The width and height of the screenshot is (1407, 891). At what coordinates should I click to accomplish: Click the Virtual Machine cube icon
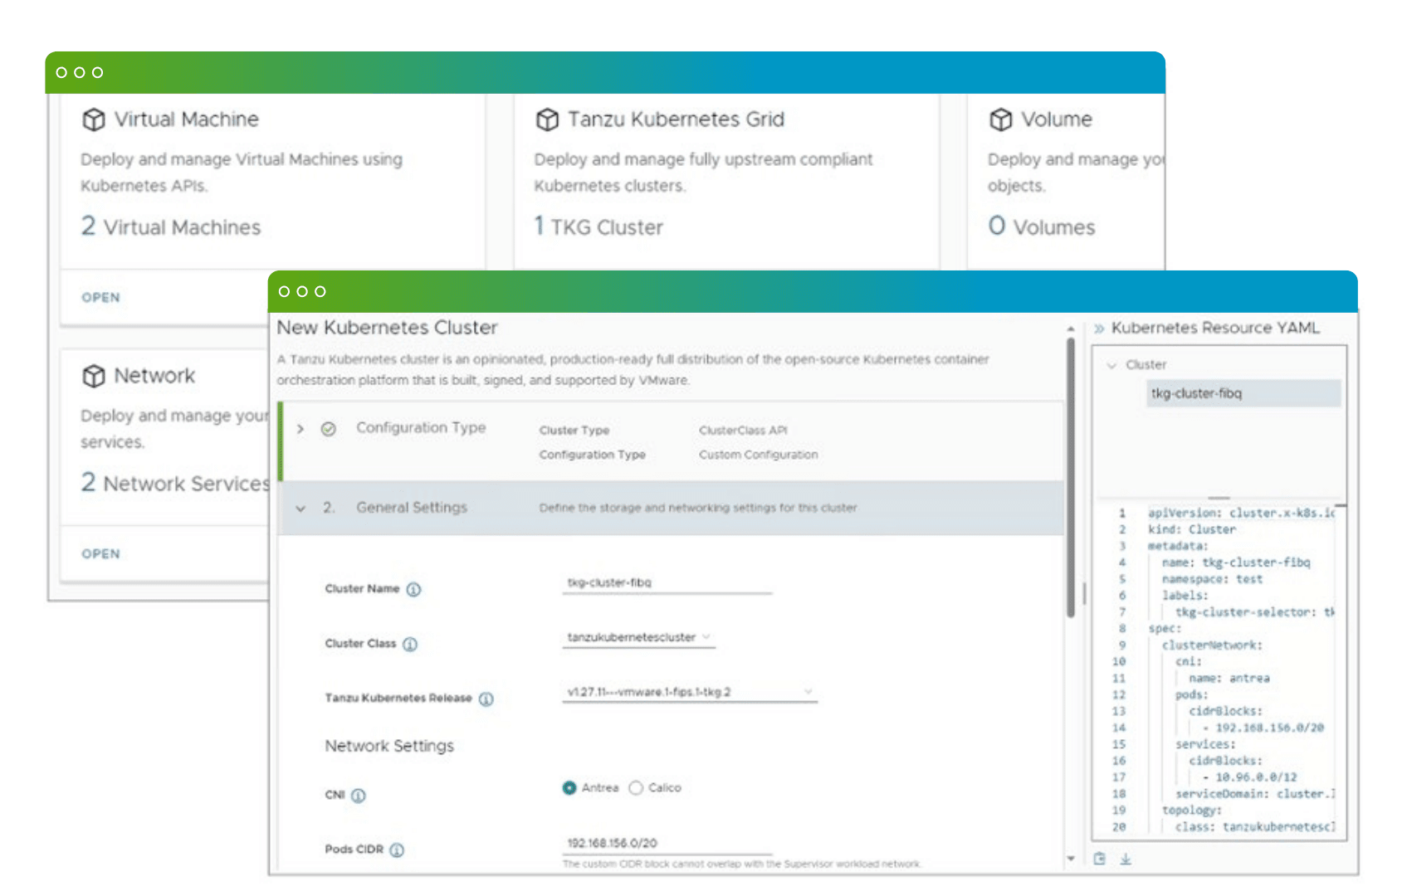(93, 120)
